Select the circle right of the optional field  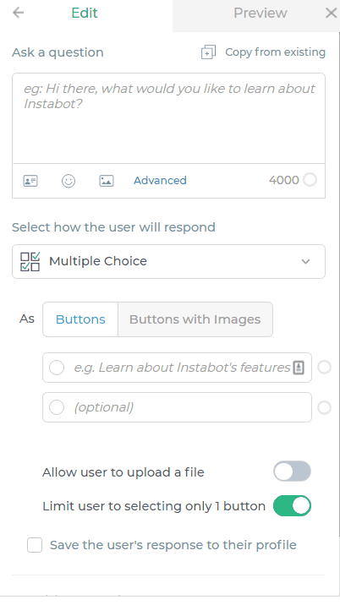[324, 407]
